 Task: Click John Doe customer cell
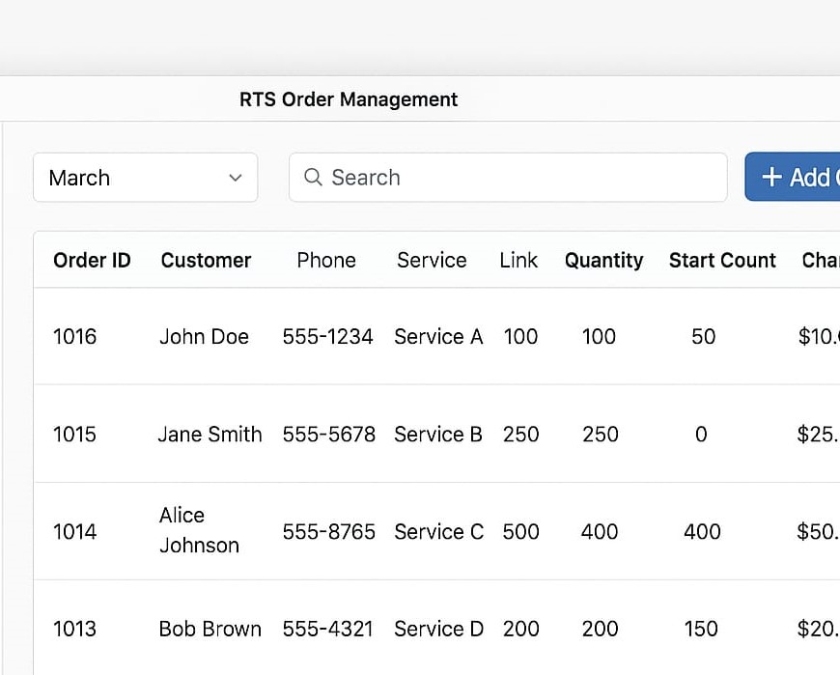pyautogui.click(x=204, y=337)
